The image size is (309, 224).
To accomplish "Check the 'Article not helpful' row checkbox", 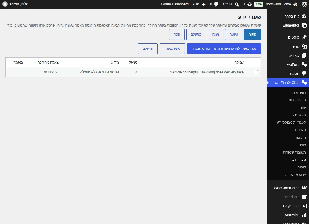I will [255, 72].
